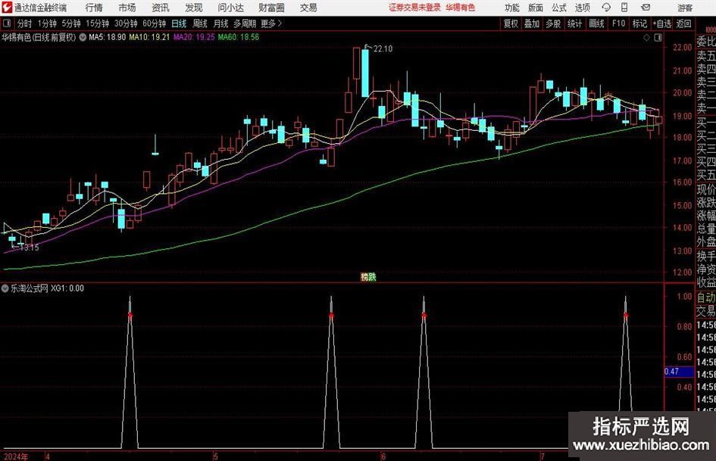
Task: Click the 返回 button
Action: (683, 23)
